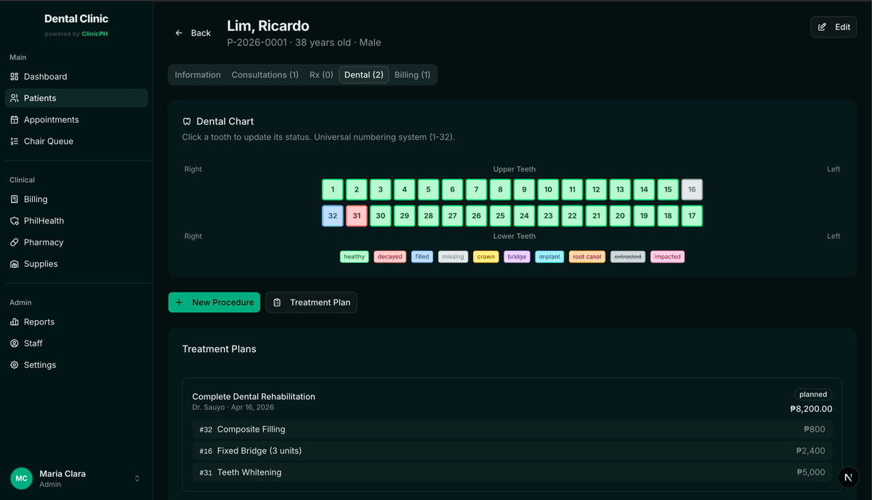872x500 pixels.
Task: Open Settings with the gear icon
Action: pos(15,365)
